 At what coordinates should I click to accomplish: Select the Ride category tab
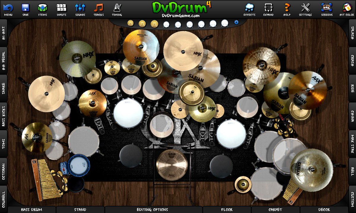tap(352, 89)
